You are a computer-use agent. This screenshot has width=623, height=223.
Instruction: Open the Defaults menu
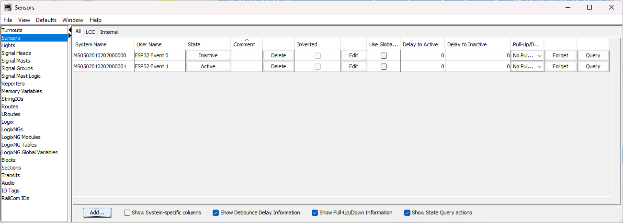46,20
